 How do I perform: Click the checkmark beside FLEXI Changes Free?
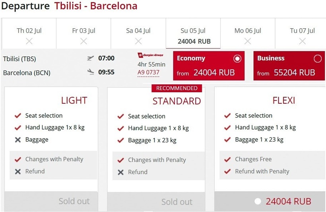(227, 159)
